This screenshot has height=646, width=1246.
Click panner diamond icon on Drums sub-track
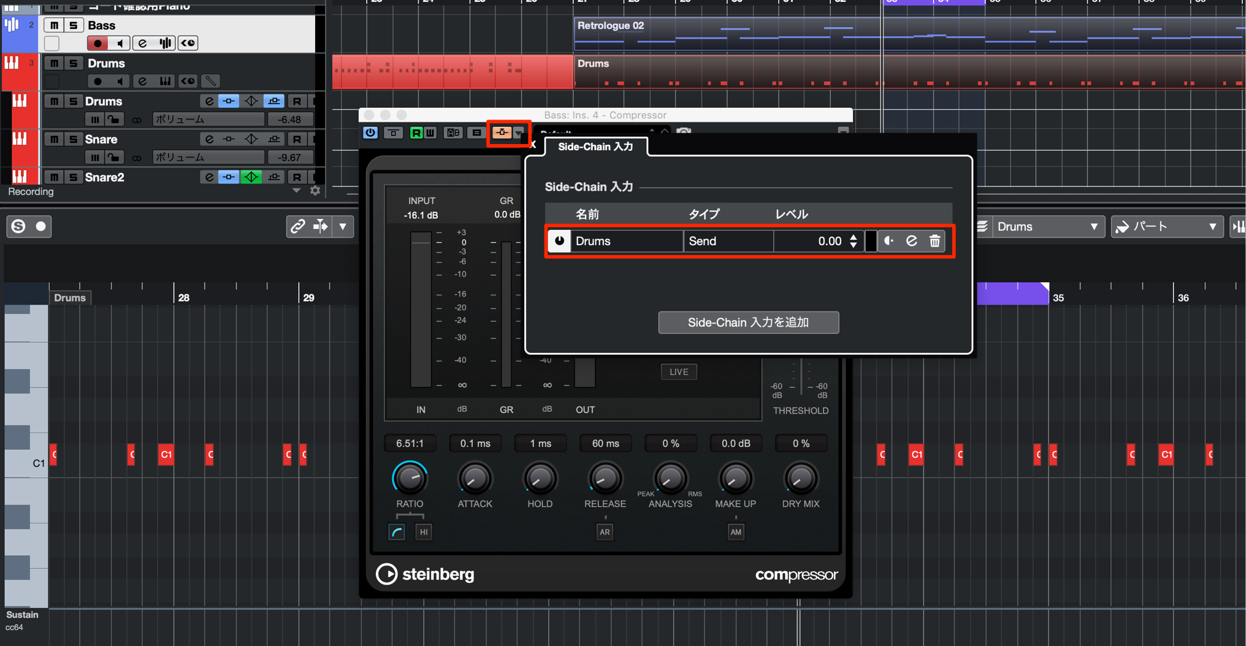tap(251, 101)
